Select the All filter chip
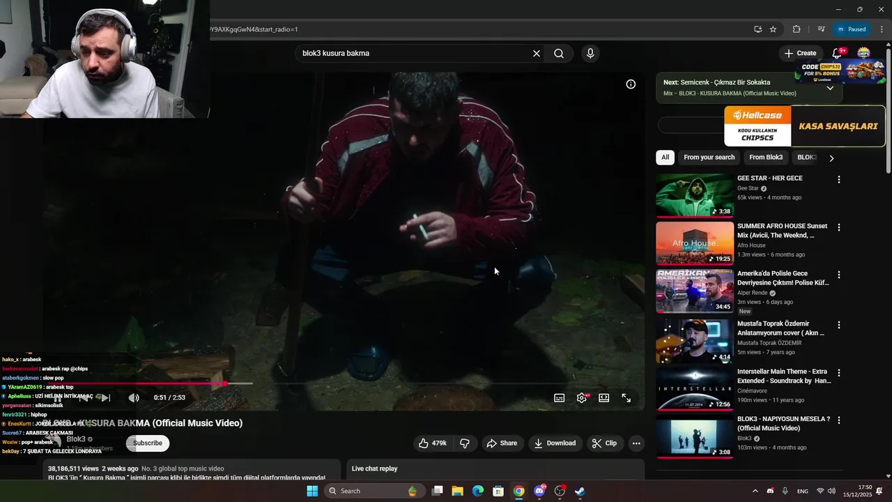The height and width of the screenshot is (502, 892). point(665,158)
